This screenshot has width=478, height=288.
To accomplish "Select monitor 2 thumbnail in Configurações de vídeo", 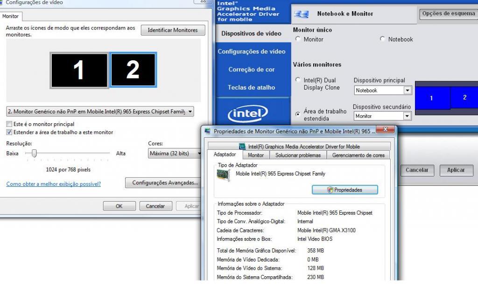I will coord(133,70).
